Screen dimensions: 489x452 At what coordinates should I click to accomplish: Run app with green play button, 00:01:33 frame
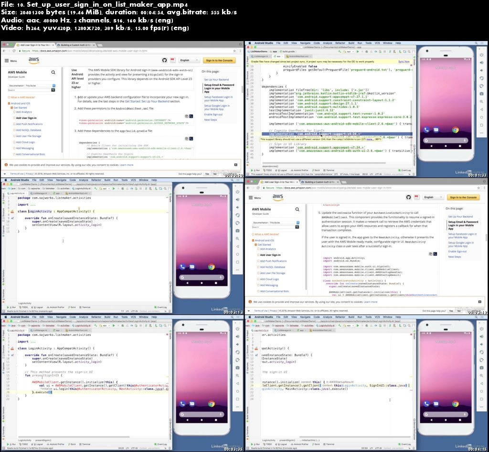click(x=358, y=52)
